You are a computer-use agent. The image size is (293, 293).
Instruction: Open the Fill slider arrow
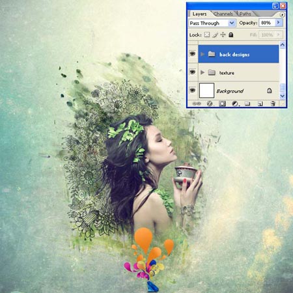[x=279, y=35]
